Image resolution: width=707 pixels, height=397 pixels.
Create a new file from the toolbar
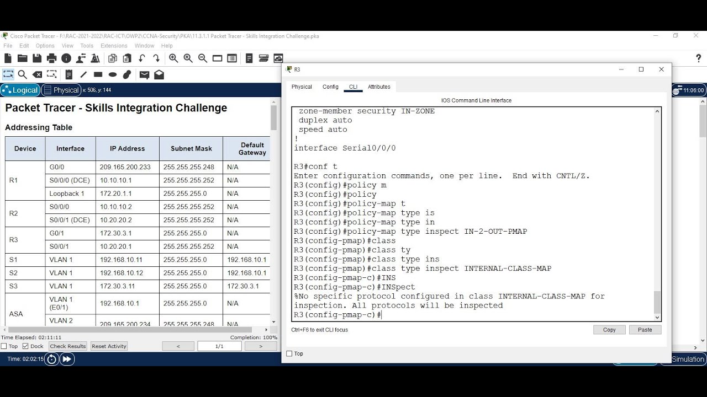pos(8,58)
